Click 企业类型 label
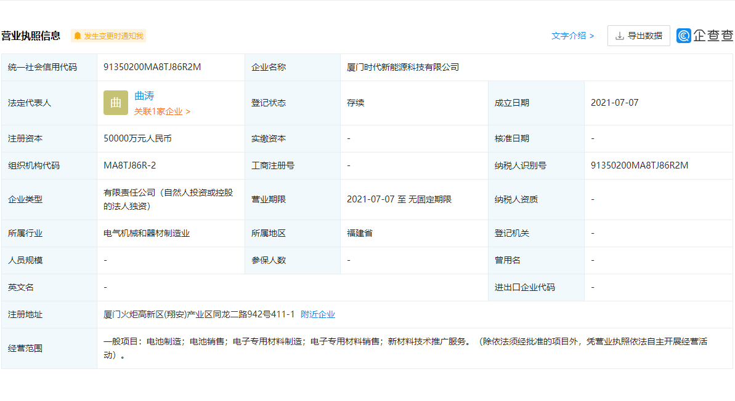Image resolution: width=735 pixels, height=401 pixels. point(25,199)
